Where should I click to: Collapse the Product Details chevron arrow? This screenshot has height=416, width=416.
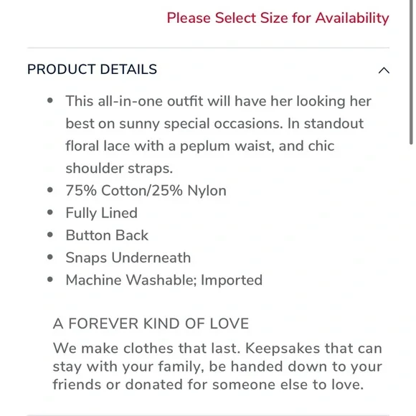pyautogui.click(x=384, y=70)
